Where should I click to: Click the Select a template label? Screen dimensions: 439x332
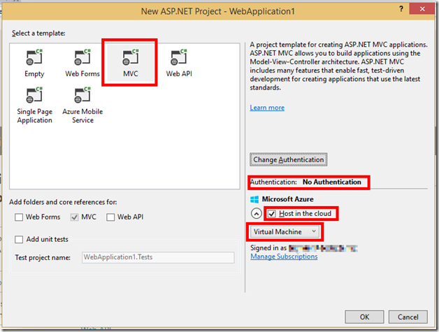tap(38, 34)
